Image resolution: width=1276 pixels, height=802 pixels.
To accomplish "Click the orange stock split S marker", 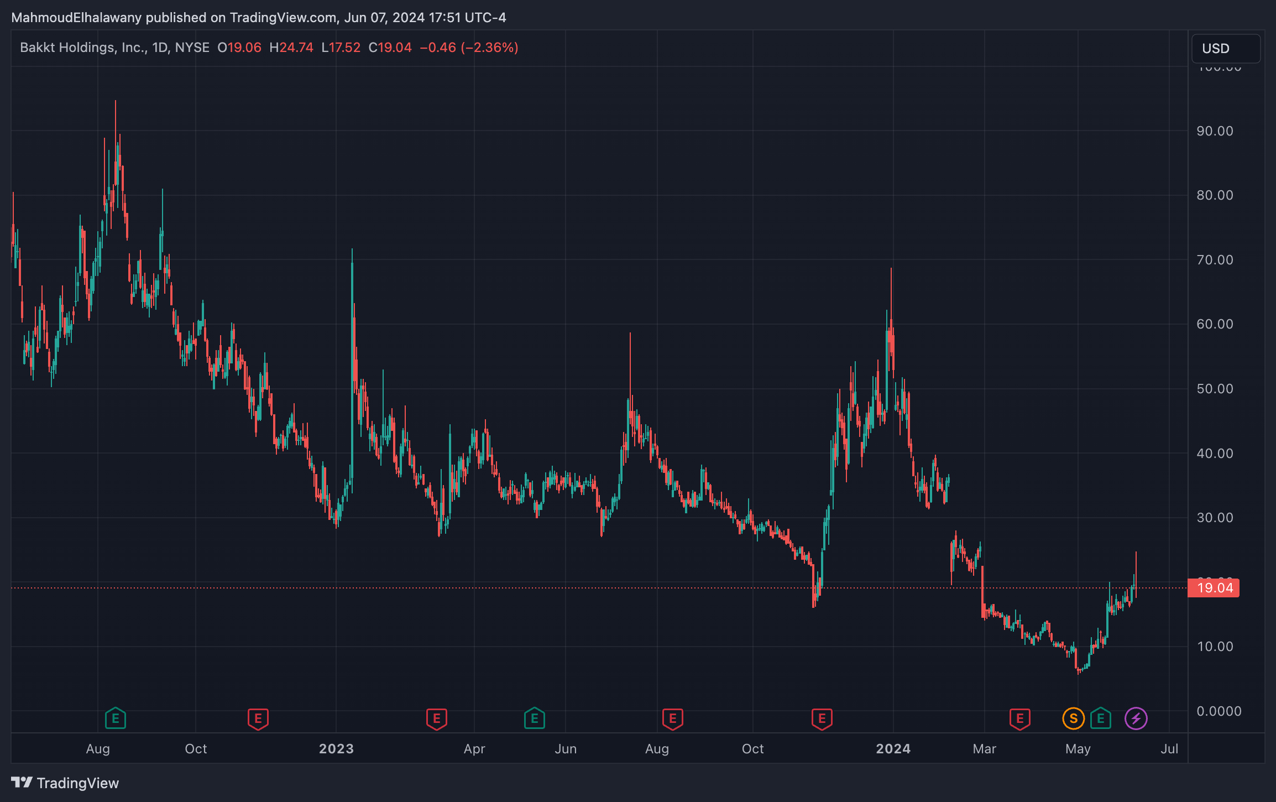I will [1073, 718].
